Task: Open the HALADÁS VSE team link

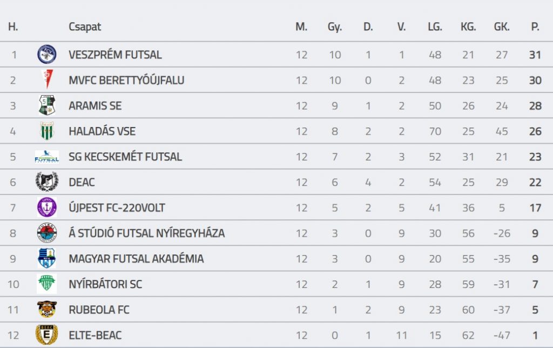Action: [x=102, y=131]
